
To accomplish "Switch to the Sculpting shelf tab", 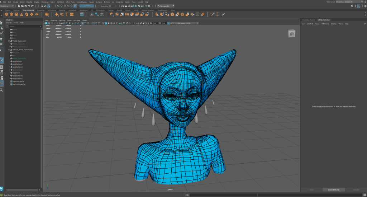I will (x=40, y=10).
